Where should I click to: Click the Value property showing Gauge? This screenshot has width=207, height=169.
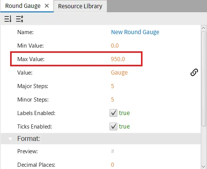119,73
